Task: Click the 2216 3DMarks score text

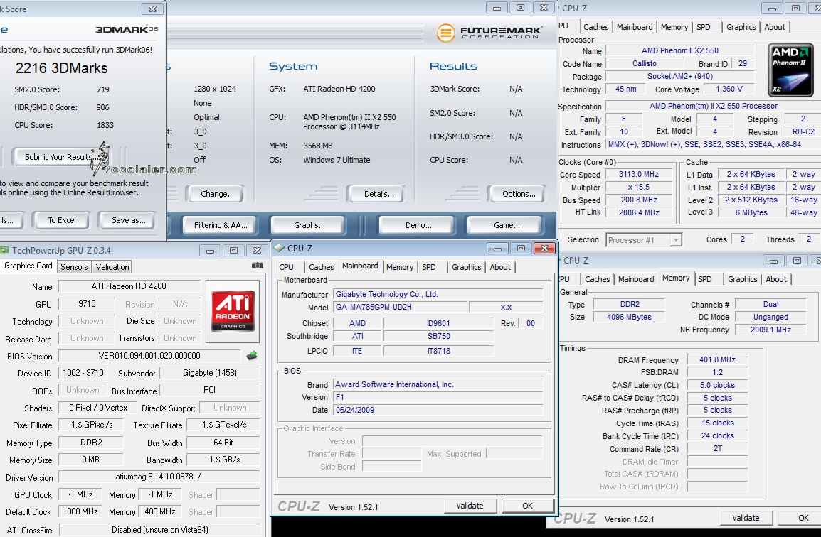Action: [61, 68]
